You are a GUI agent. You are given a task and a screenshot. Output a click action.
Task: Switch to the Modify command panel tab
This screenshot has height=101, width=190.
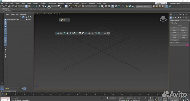174,15
